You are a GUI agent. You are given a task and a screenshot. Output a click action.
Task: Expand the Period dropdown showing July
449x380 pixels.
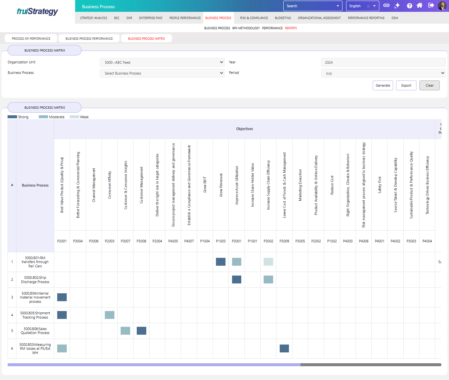point(383,73)
